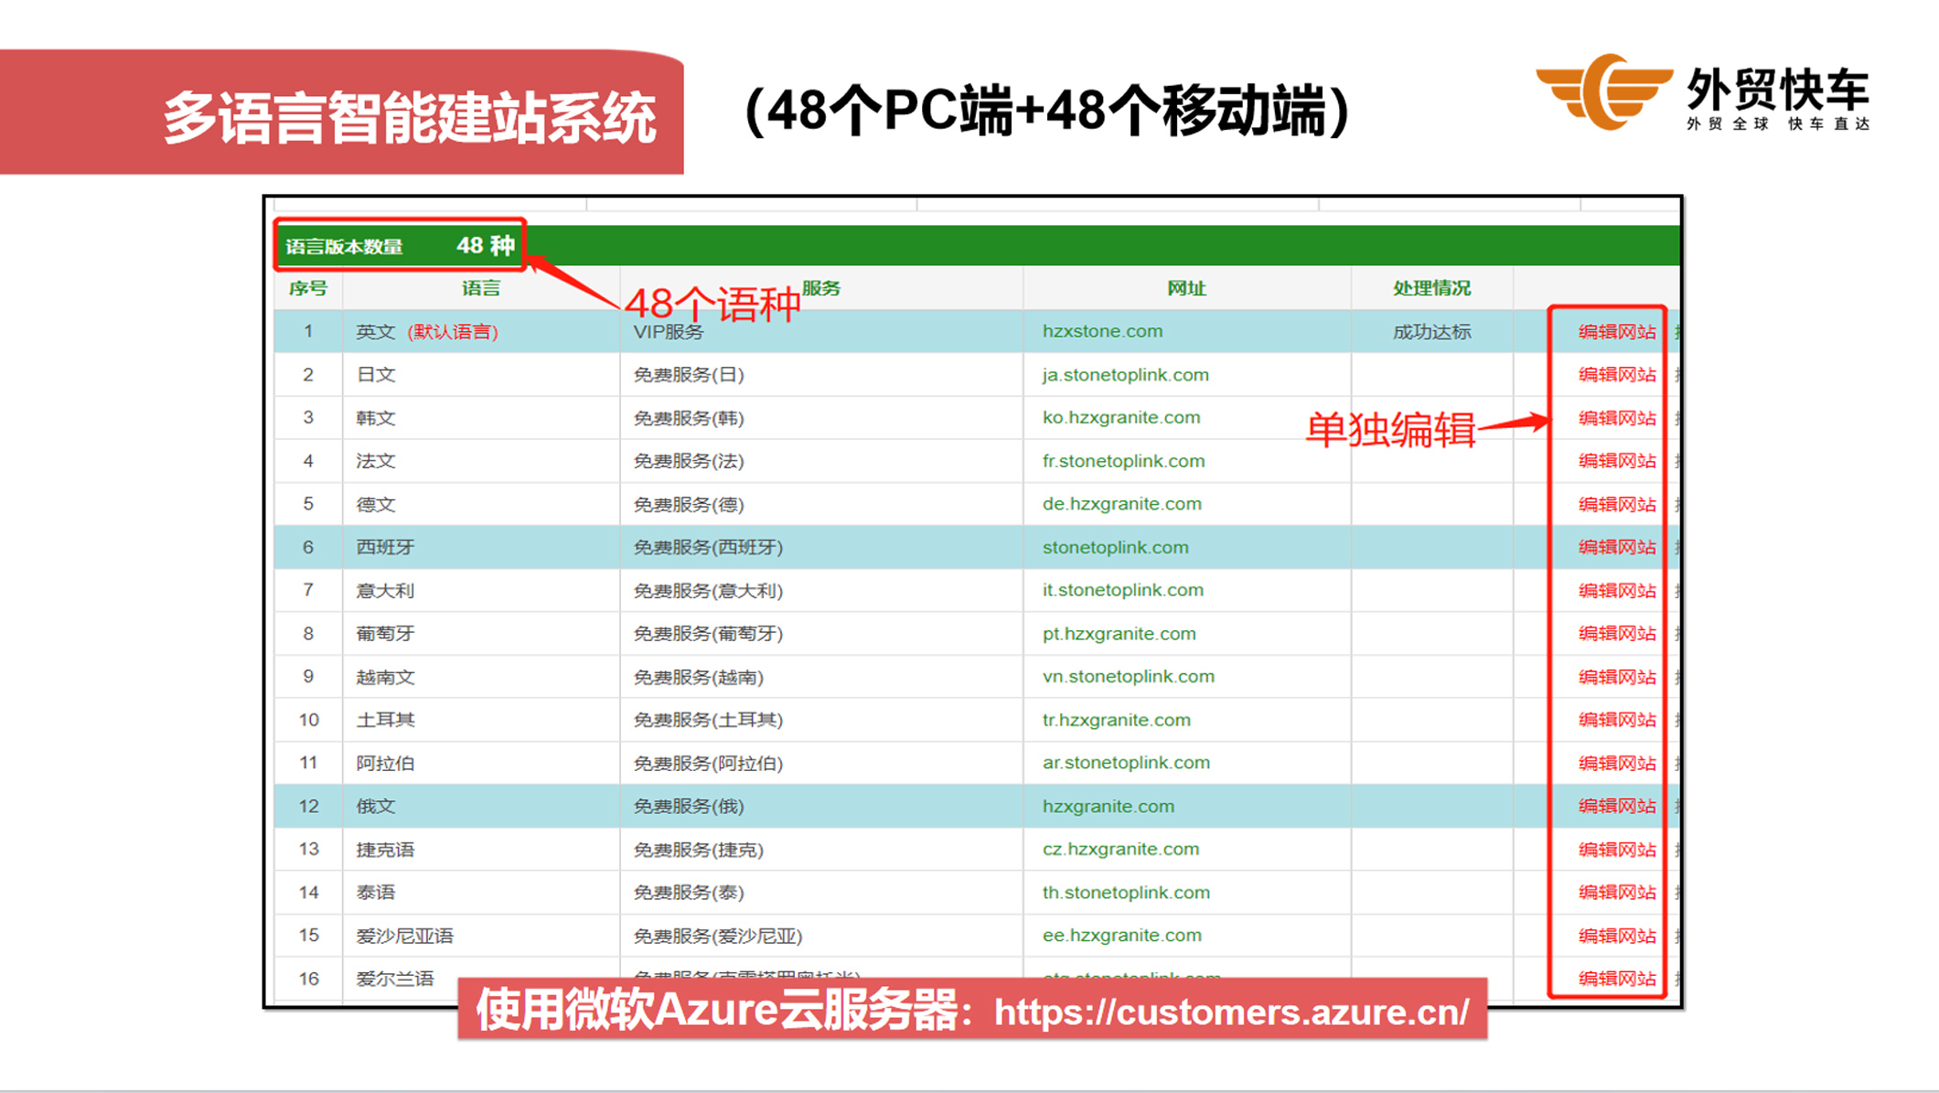Click the 语言 column header

pos(480,289)
